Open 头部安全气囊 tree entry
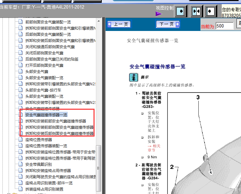 pyautogui.click(x=37, y=72)
